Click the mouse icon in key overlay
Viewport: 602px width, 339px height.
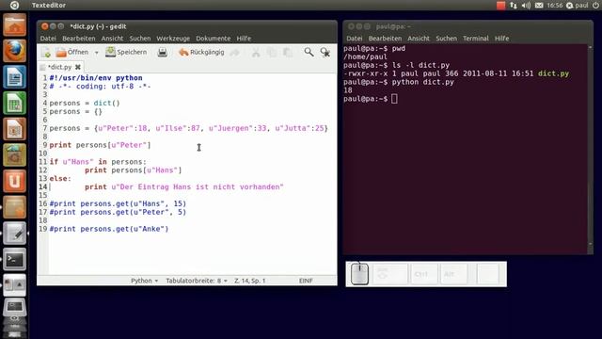359,274
